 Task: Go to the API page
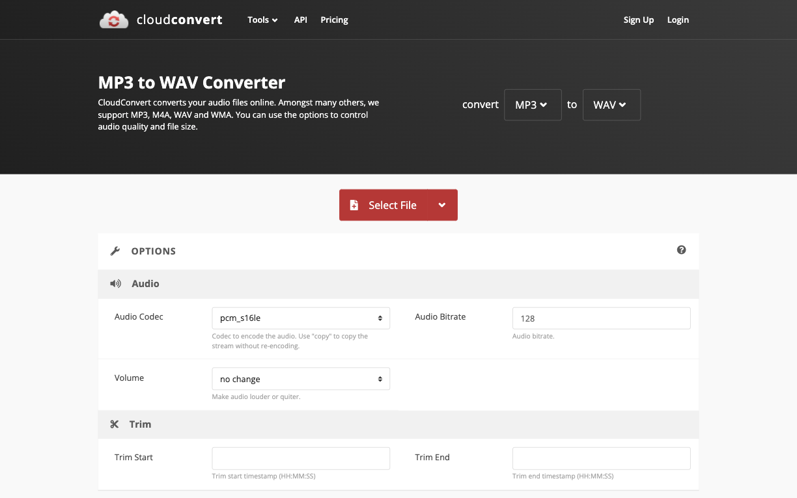[300, 20]
